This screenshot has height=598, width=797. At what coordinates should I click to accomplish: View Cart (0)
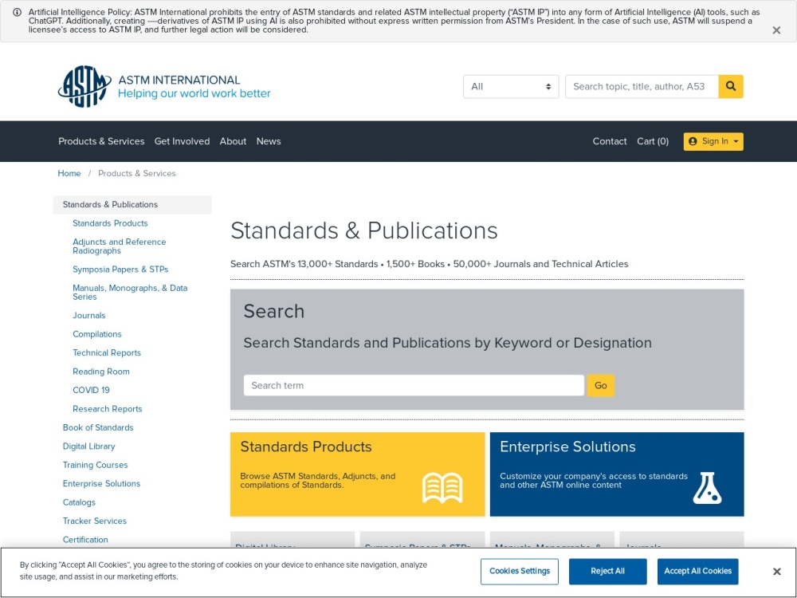[x=653, y=141]
